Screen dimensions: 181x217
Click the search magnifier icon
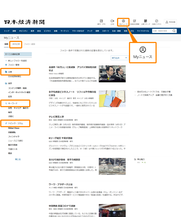coord(174,31)
